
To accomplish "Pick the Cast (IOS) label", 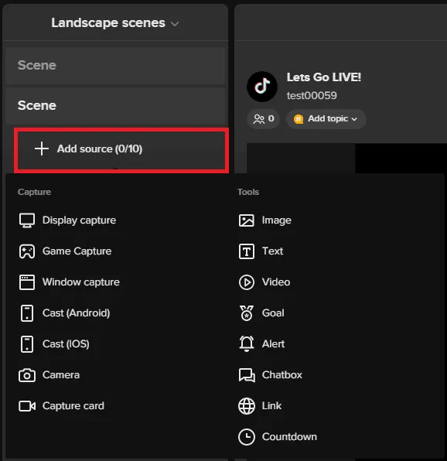I will click(66, 344).
